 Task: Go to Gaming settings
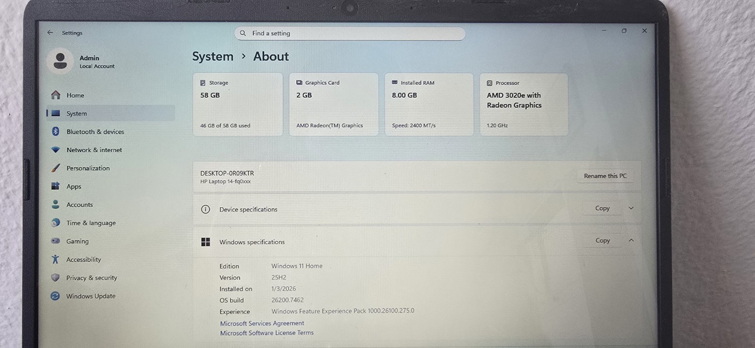click(111, 241)
